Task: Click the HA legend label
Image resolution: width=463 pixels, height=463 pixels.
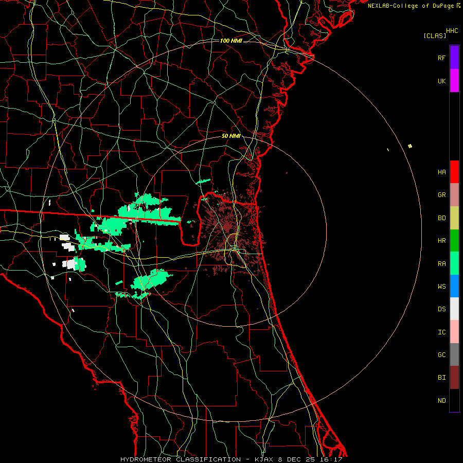Action: (441, 172)
